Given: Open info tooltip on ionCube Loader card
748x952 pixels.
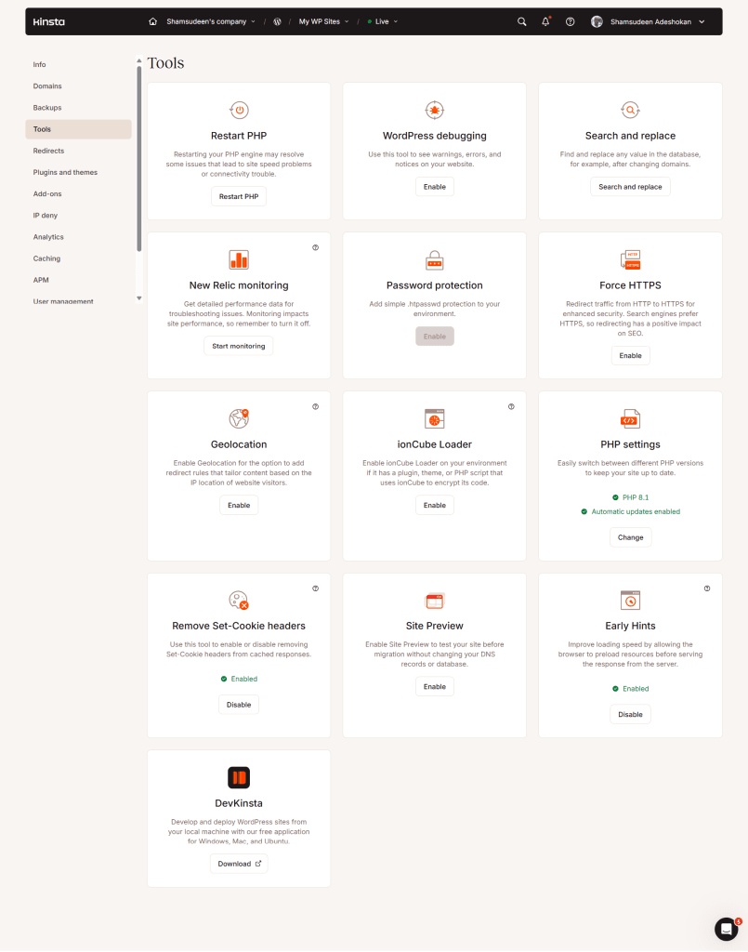Looking at the screenshot, I should (x=511, y=407).
